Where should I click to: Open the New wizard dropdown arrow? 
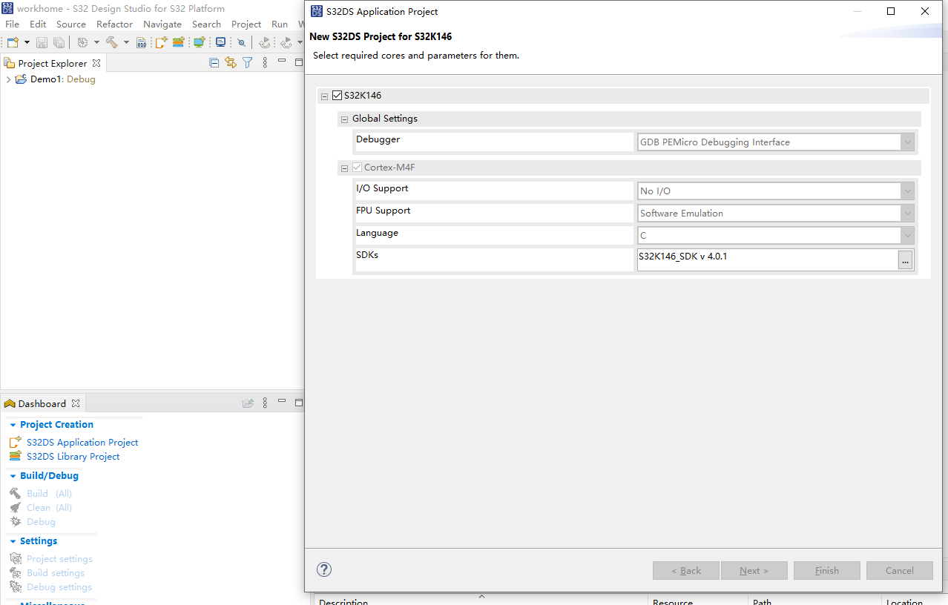click(27, 43)
